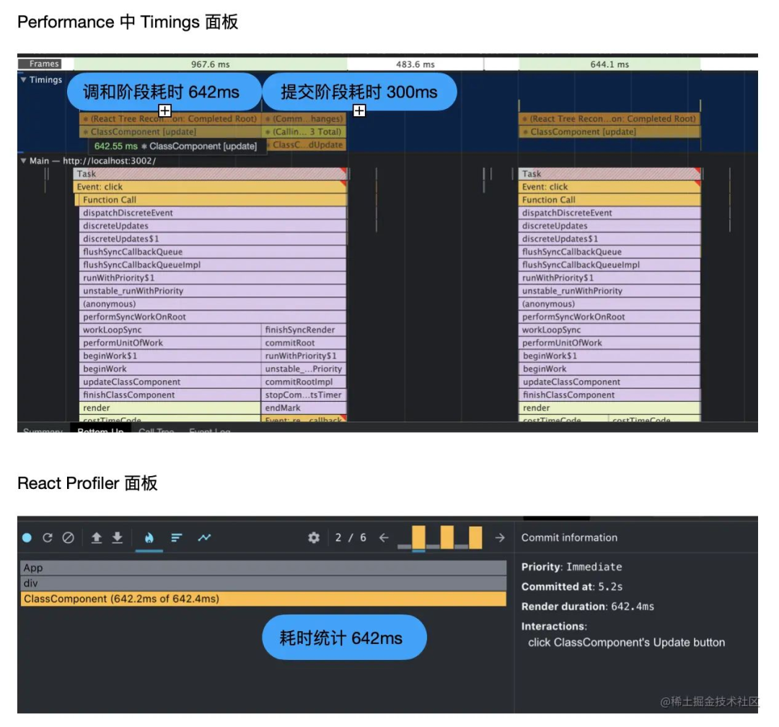Select the 644.1 ms frame
This screenshot has height=727, width=779.
(x=609, y=64)
